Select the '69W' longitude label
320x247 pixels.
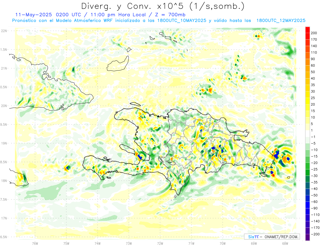pos(254,243)
